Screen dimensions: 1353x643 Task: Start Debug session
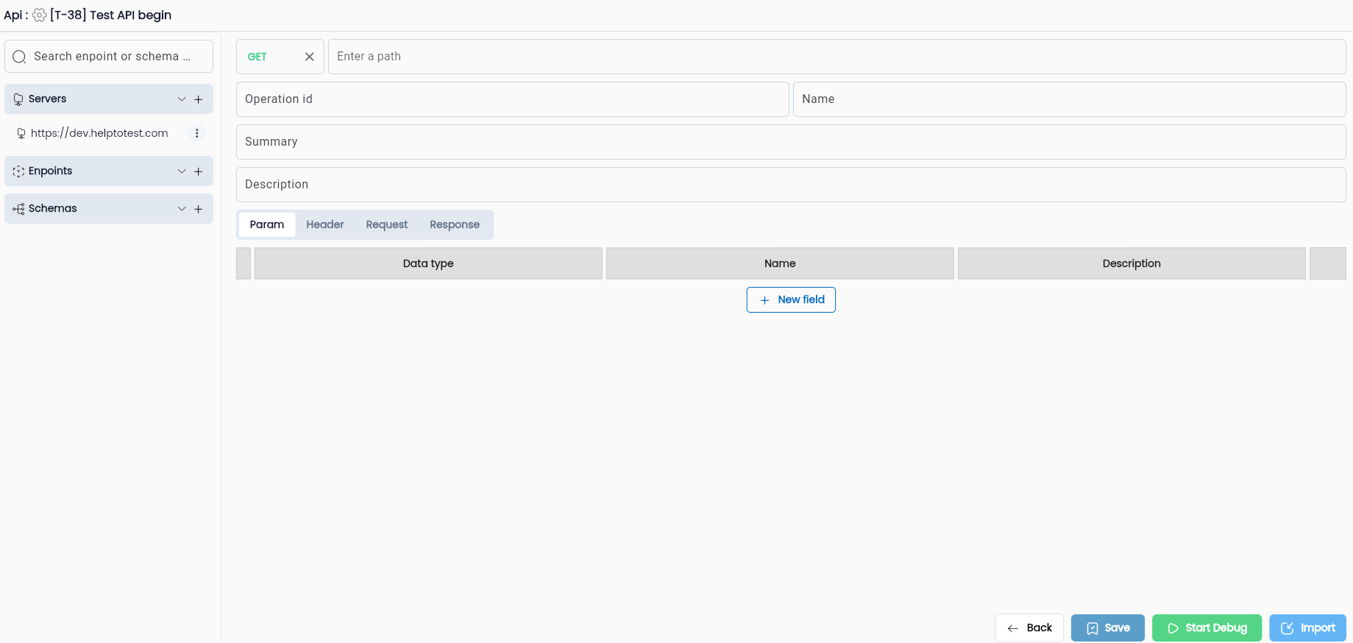(x=1207, y=628)
